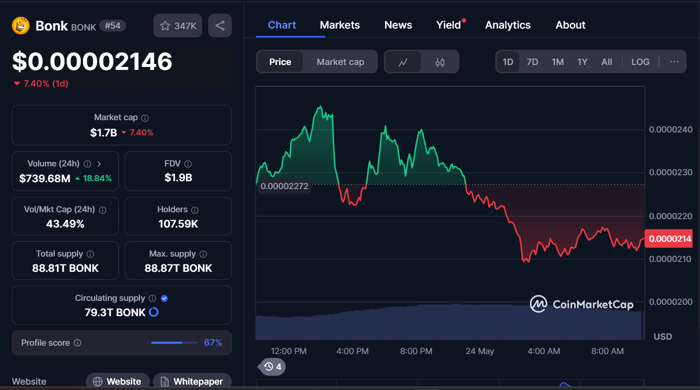This screenshot has width=700, height=390.
Task: Expand Volume (24h) details chevron
Action: pos(99,163)
